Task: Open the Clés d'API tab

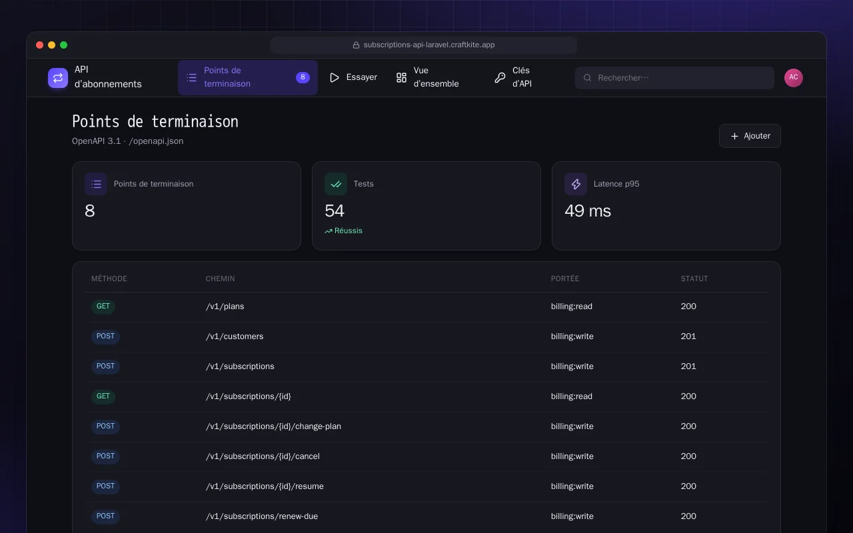Action: pos(522,77)
